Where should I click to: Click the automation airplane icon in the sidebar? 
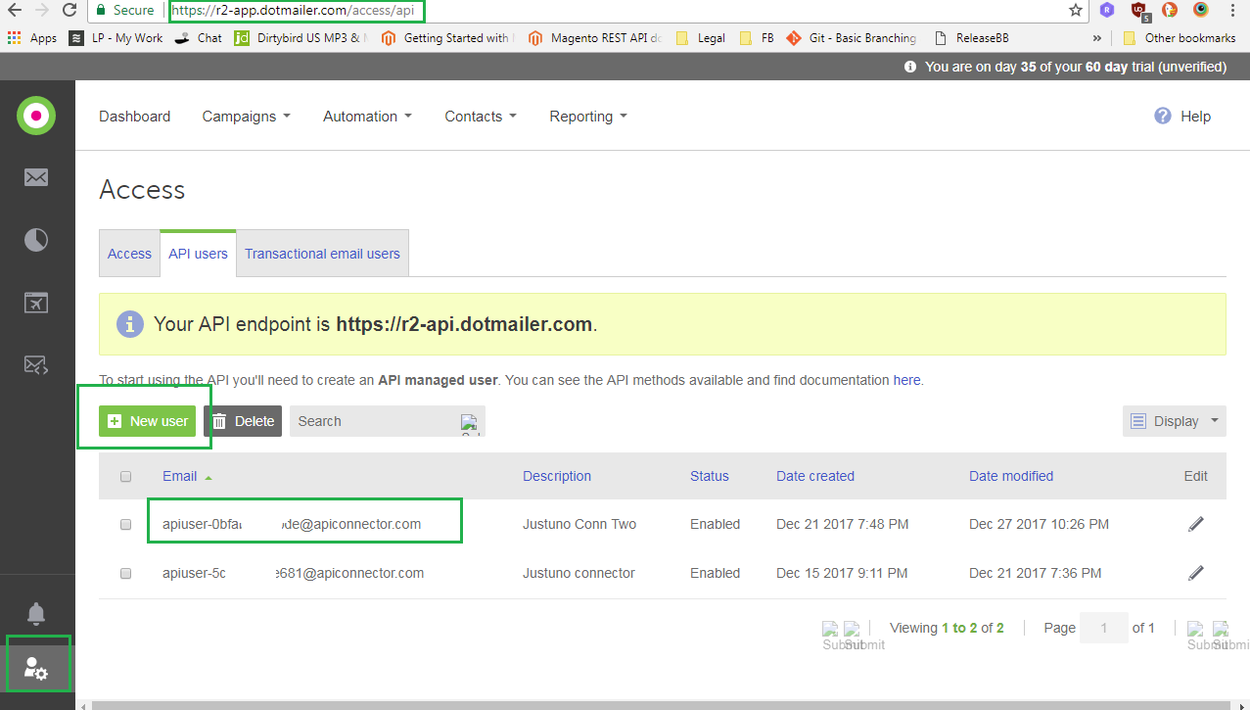coord(36,303)
